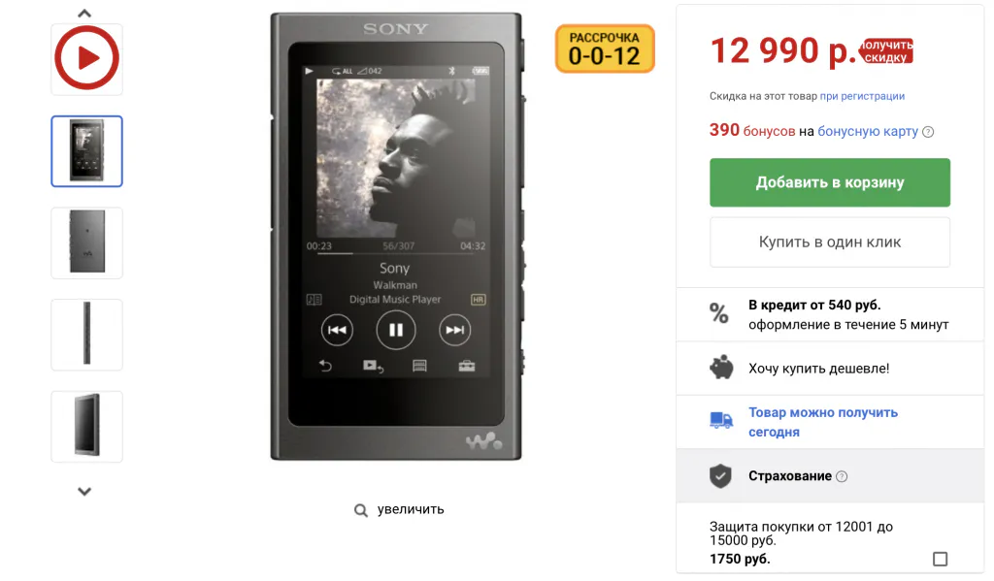Click the percent credit icon
994x581 pixels.
click(x=718, y=313)
